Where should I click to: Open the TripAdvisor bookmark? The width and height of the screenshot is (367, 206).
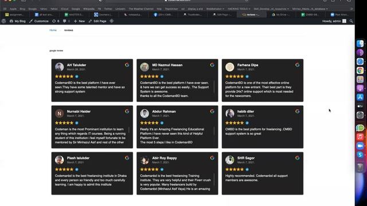pyautogui.click(x=171, y=9)
